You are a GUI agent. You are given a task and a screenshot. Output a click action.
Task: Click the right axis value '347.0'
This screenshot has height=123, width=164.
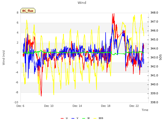pos(154,22)
